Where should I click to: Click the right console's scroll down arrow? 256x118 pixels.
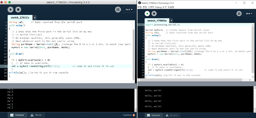255,111
